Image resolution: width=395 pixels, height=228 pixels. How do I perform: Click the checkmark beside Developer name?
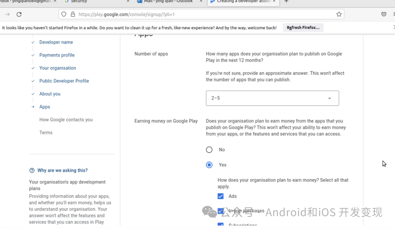[x=33, y=42]
